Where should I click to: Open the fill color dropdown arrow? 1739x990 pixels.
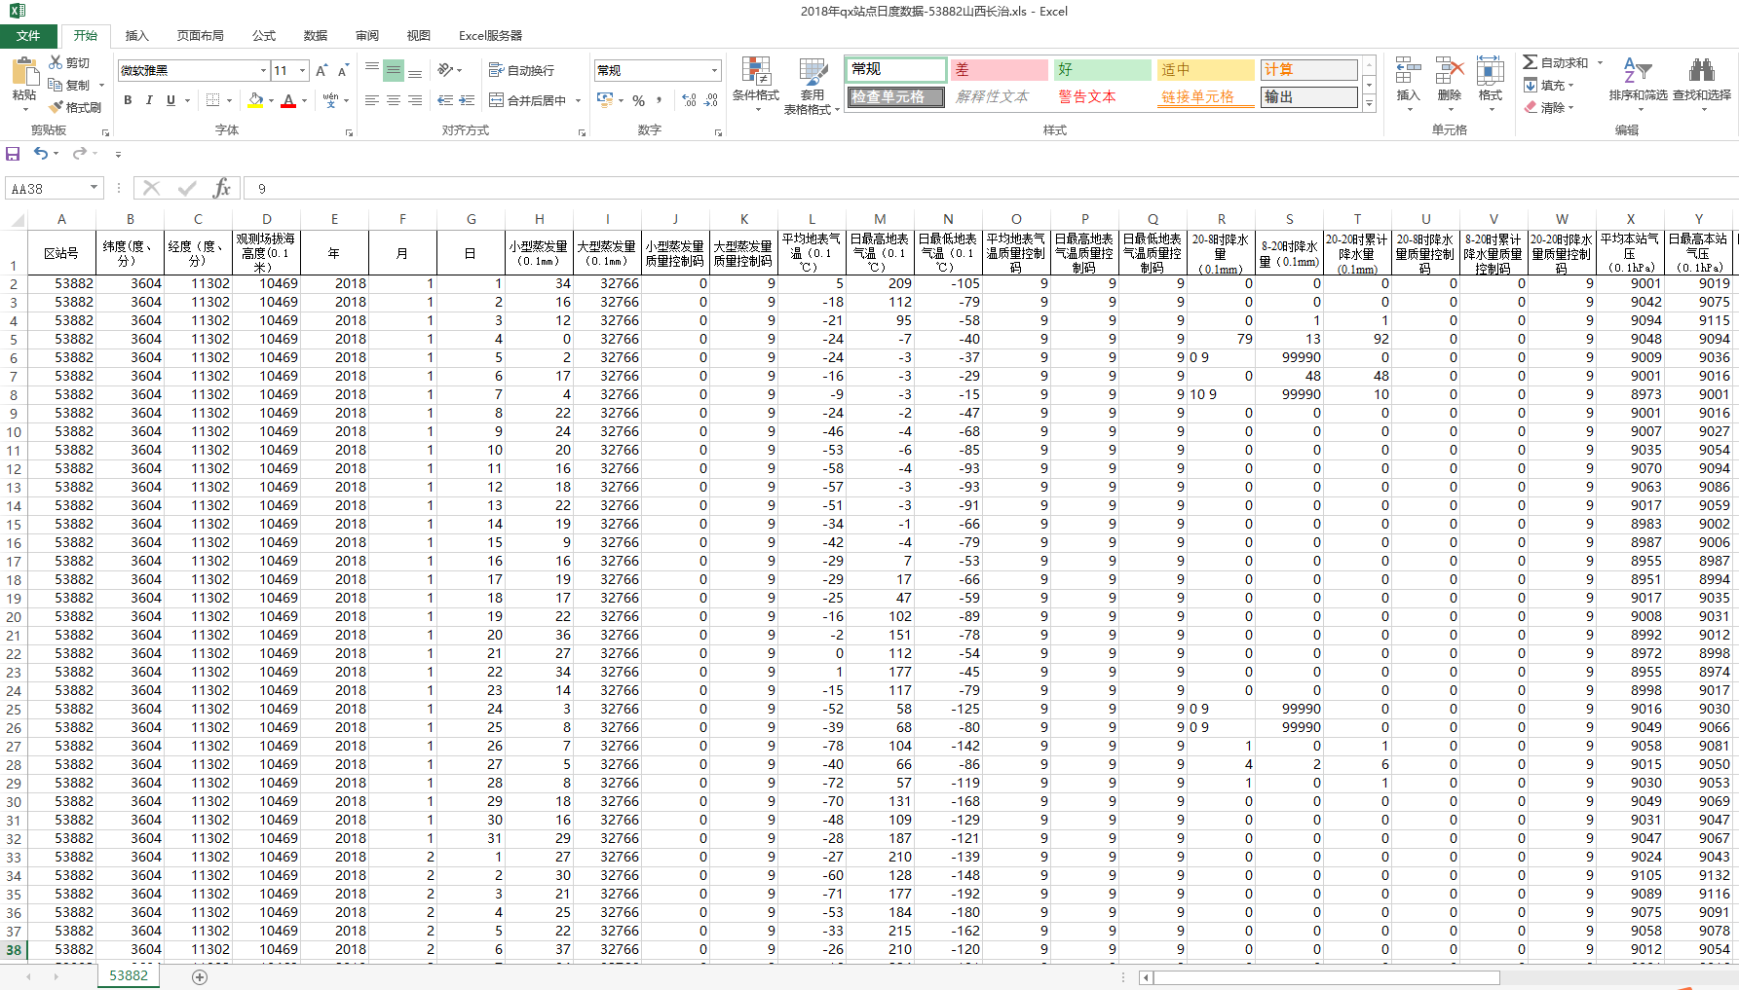(x=271, y=100)
